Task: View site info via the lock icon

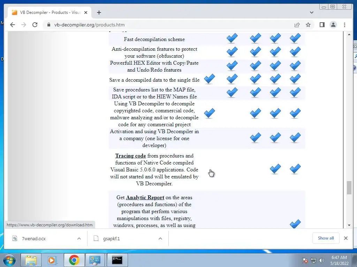Action: pos(49,25)
